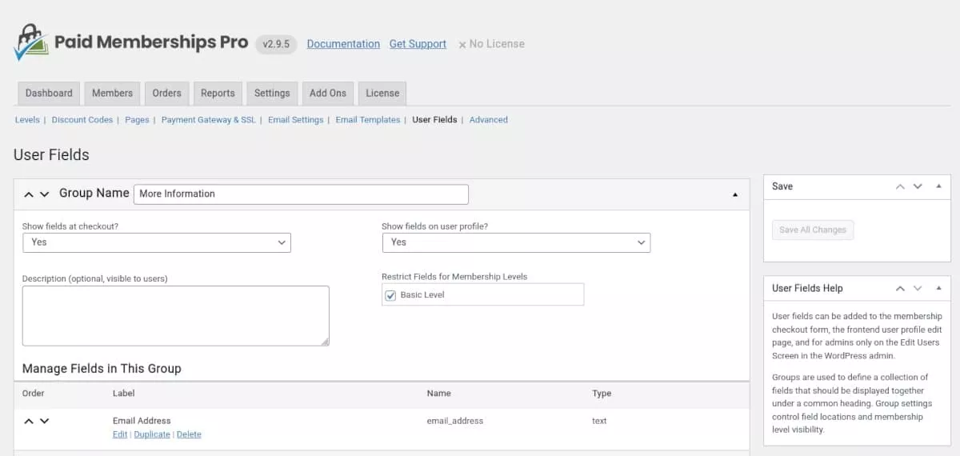Click the Order column header

pyautogui.click(x=34, y=394)
